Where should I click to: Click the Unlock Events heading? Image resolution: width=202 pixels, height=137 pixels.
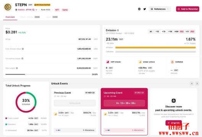tap(60, 84)
